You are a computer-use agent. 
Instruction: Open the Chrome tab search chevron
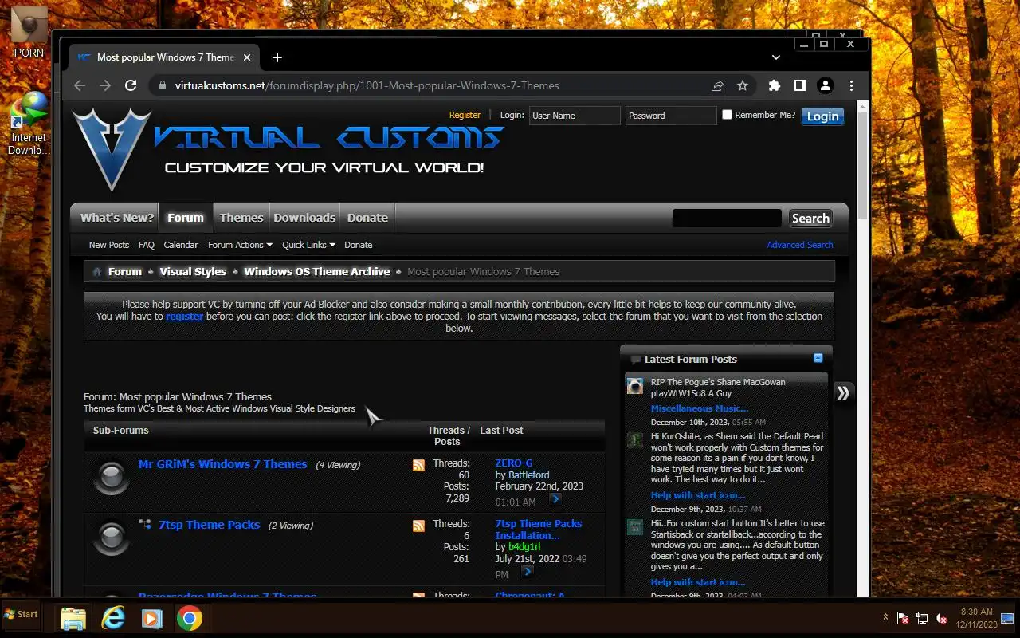coord(776,57)
